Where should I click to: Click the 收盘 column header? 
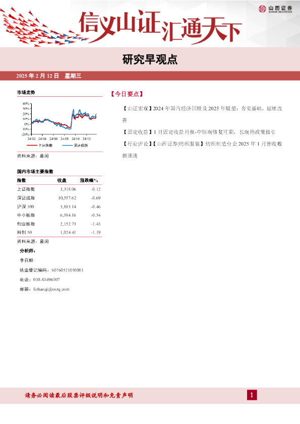click(x=62, y=180)
